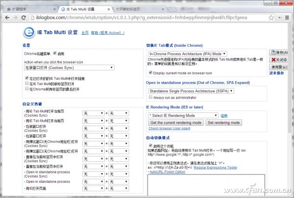Viewport: 294px width, 198px height.
Task: Close the 扩展程序 tab
Action: tap(54, 9)
